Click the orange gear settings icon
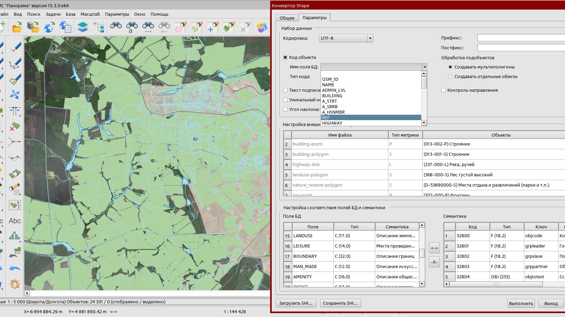Screen dimensions: 565x317 pos(14,284)
